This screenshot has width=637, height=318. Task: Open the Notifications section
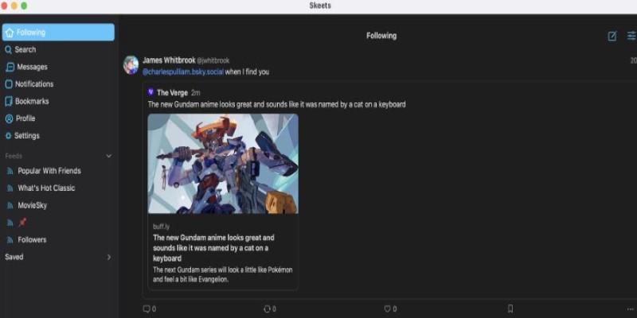[x=33, y=84]
